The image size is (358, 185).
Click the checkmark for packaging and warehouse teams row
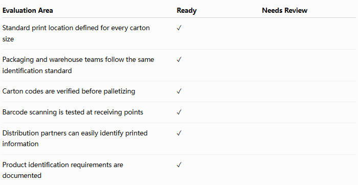179,60
